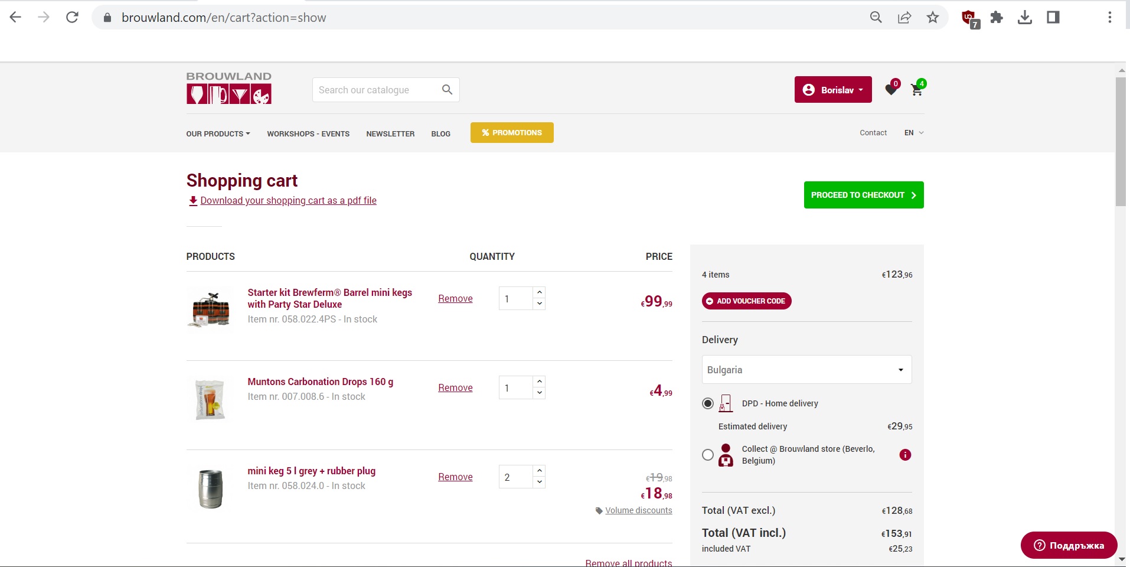Screen dimensions: 1130x567
Task: Expand the Borislav account menu
Action: coord(832,90)
